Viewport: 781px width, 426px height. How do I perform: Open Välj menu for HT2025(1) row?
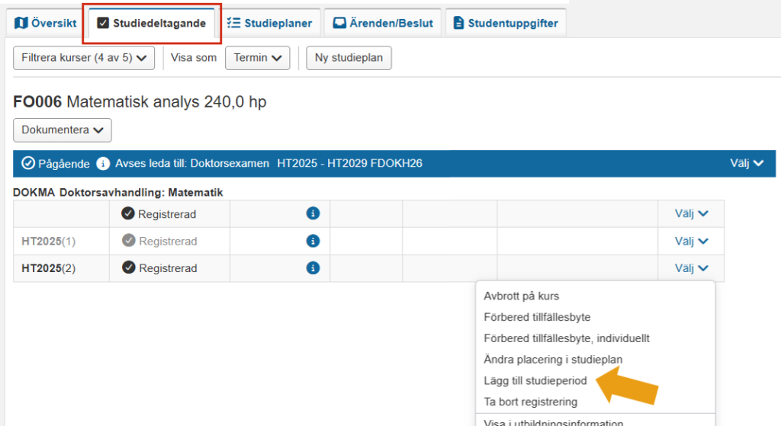pyautogui.click(x=691, y=242)
